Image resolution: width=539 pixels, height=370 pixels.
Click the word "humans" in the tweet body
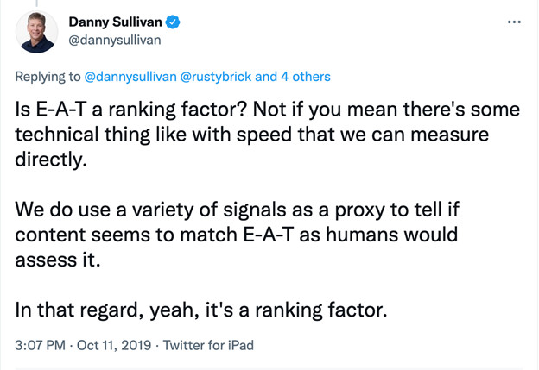(362, 235)
